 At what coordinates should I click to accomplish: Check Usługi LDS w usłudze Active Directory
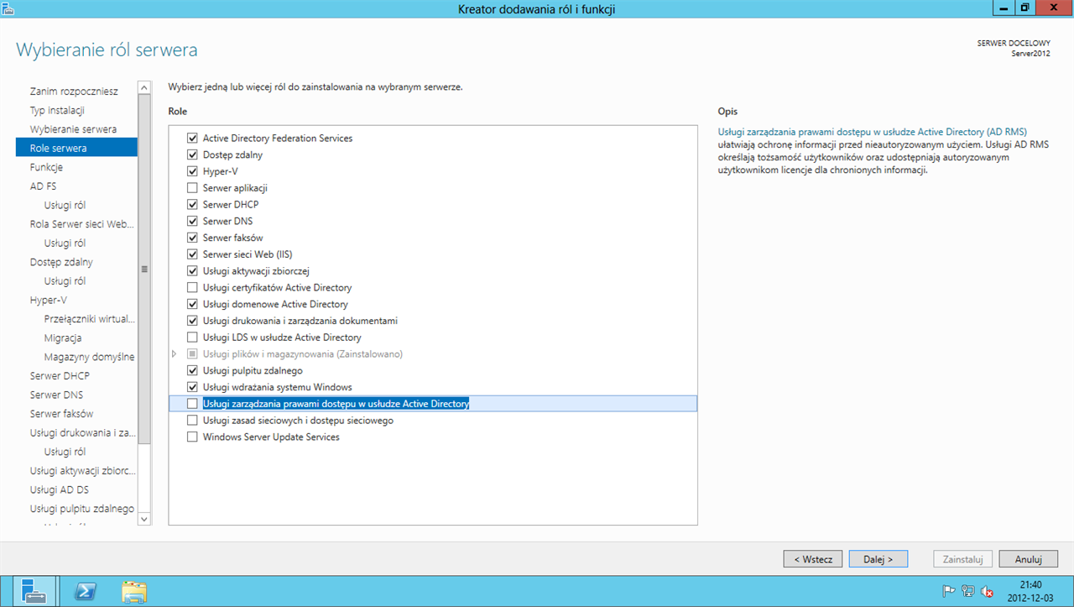coord(192,338)
